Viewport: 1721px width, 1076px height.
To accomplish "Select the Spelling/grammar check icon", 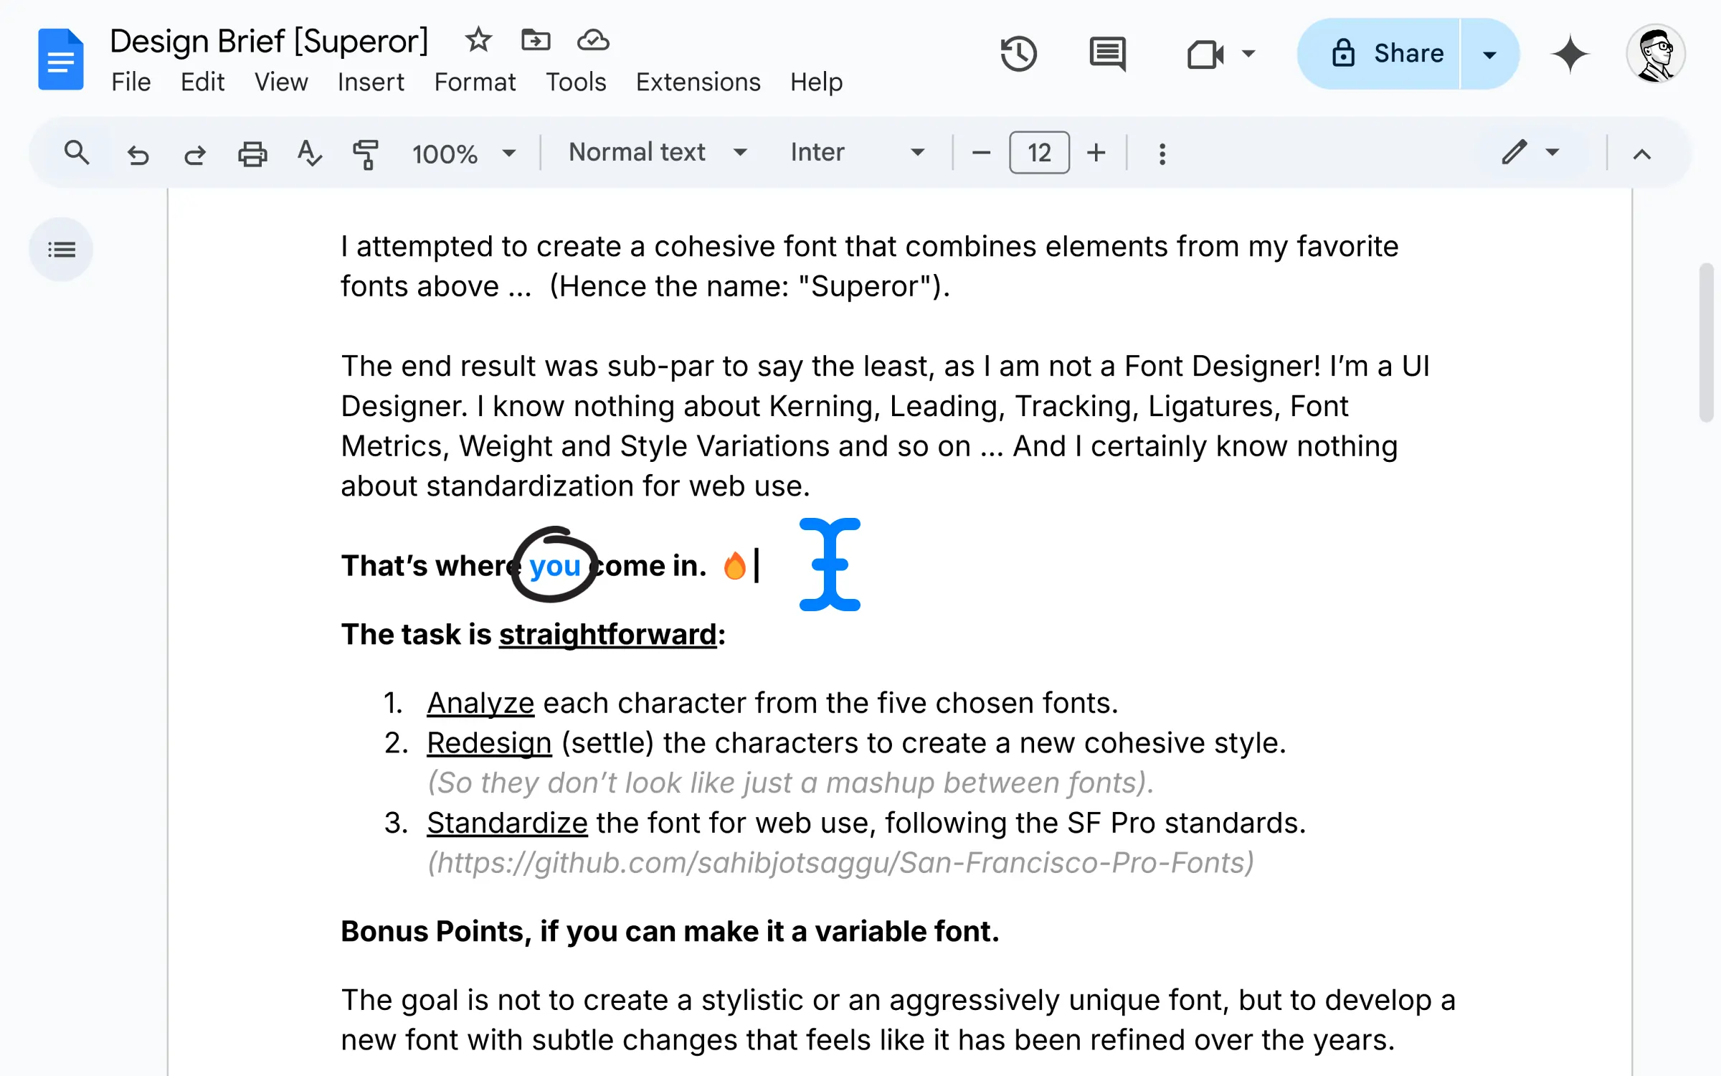I will [308, 153].
